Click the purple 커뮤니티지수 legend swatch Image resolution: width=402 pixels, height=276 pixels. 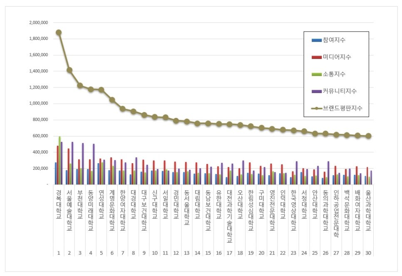pyautogui.click(x=316, y=91)
